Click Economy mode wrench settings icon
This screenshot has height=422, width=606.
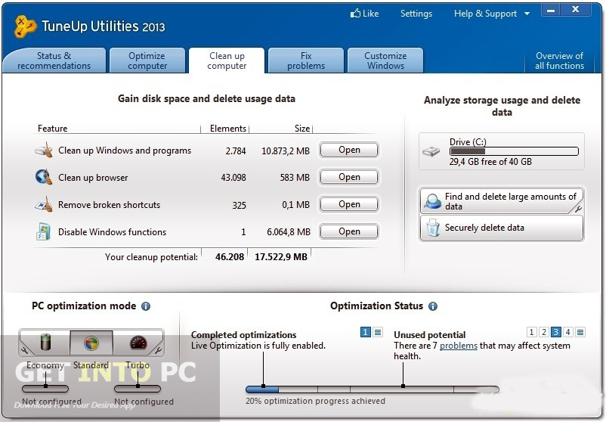(x=25, y=350)
